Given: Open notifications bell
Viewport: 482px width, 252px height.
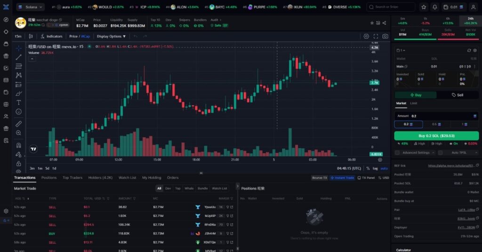Looking at the screenshot, I should [434, 7].
